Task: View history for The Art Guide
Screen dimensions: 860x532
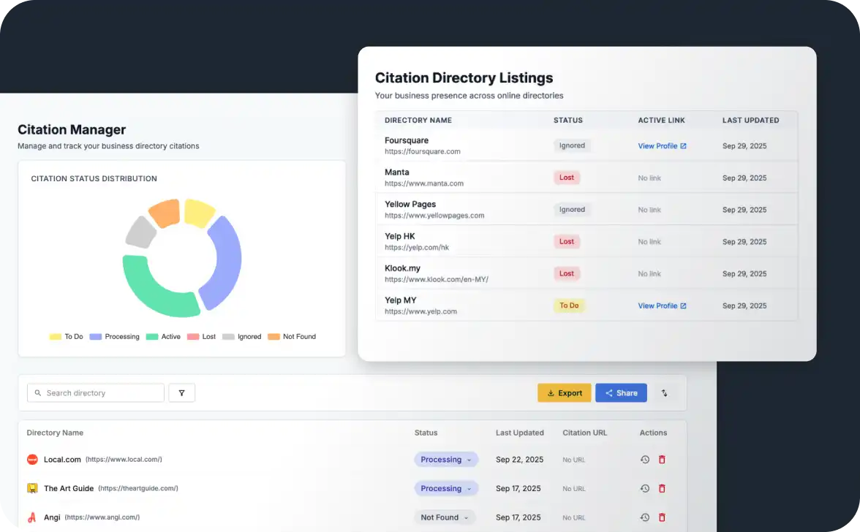Action: [644, 489]
